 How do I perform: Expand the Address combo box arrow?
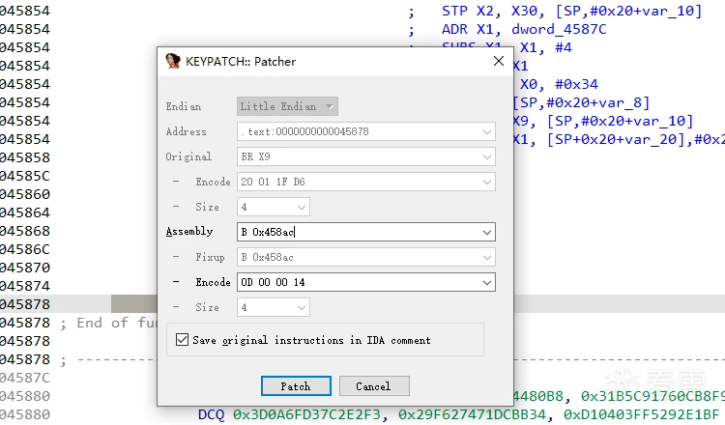pos(487,131)
